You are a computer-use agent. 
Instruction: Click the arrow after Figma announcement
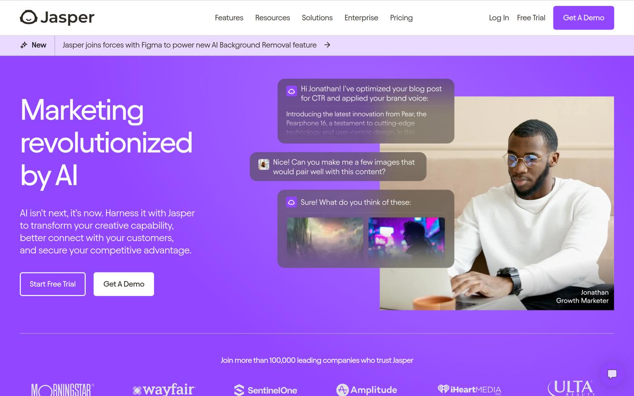327,45
